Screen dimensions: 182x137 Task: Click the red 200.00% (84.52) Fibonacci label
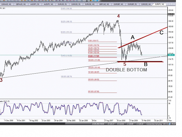(x=93, y=79)
